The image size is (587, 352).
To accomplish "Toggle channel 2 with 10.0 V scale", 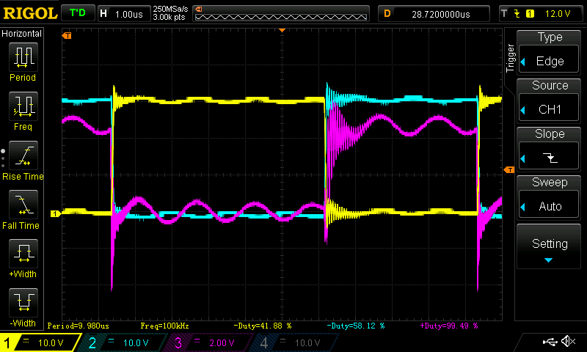I will [x=123, y=342].
